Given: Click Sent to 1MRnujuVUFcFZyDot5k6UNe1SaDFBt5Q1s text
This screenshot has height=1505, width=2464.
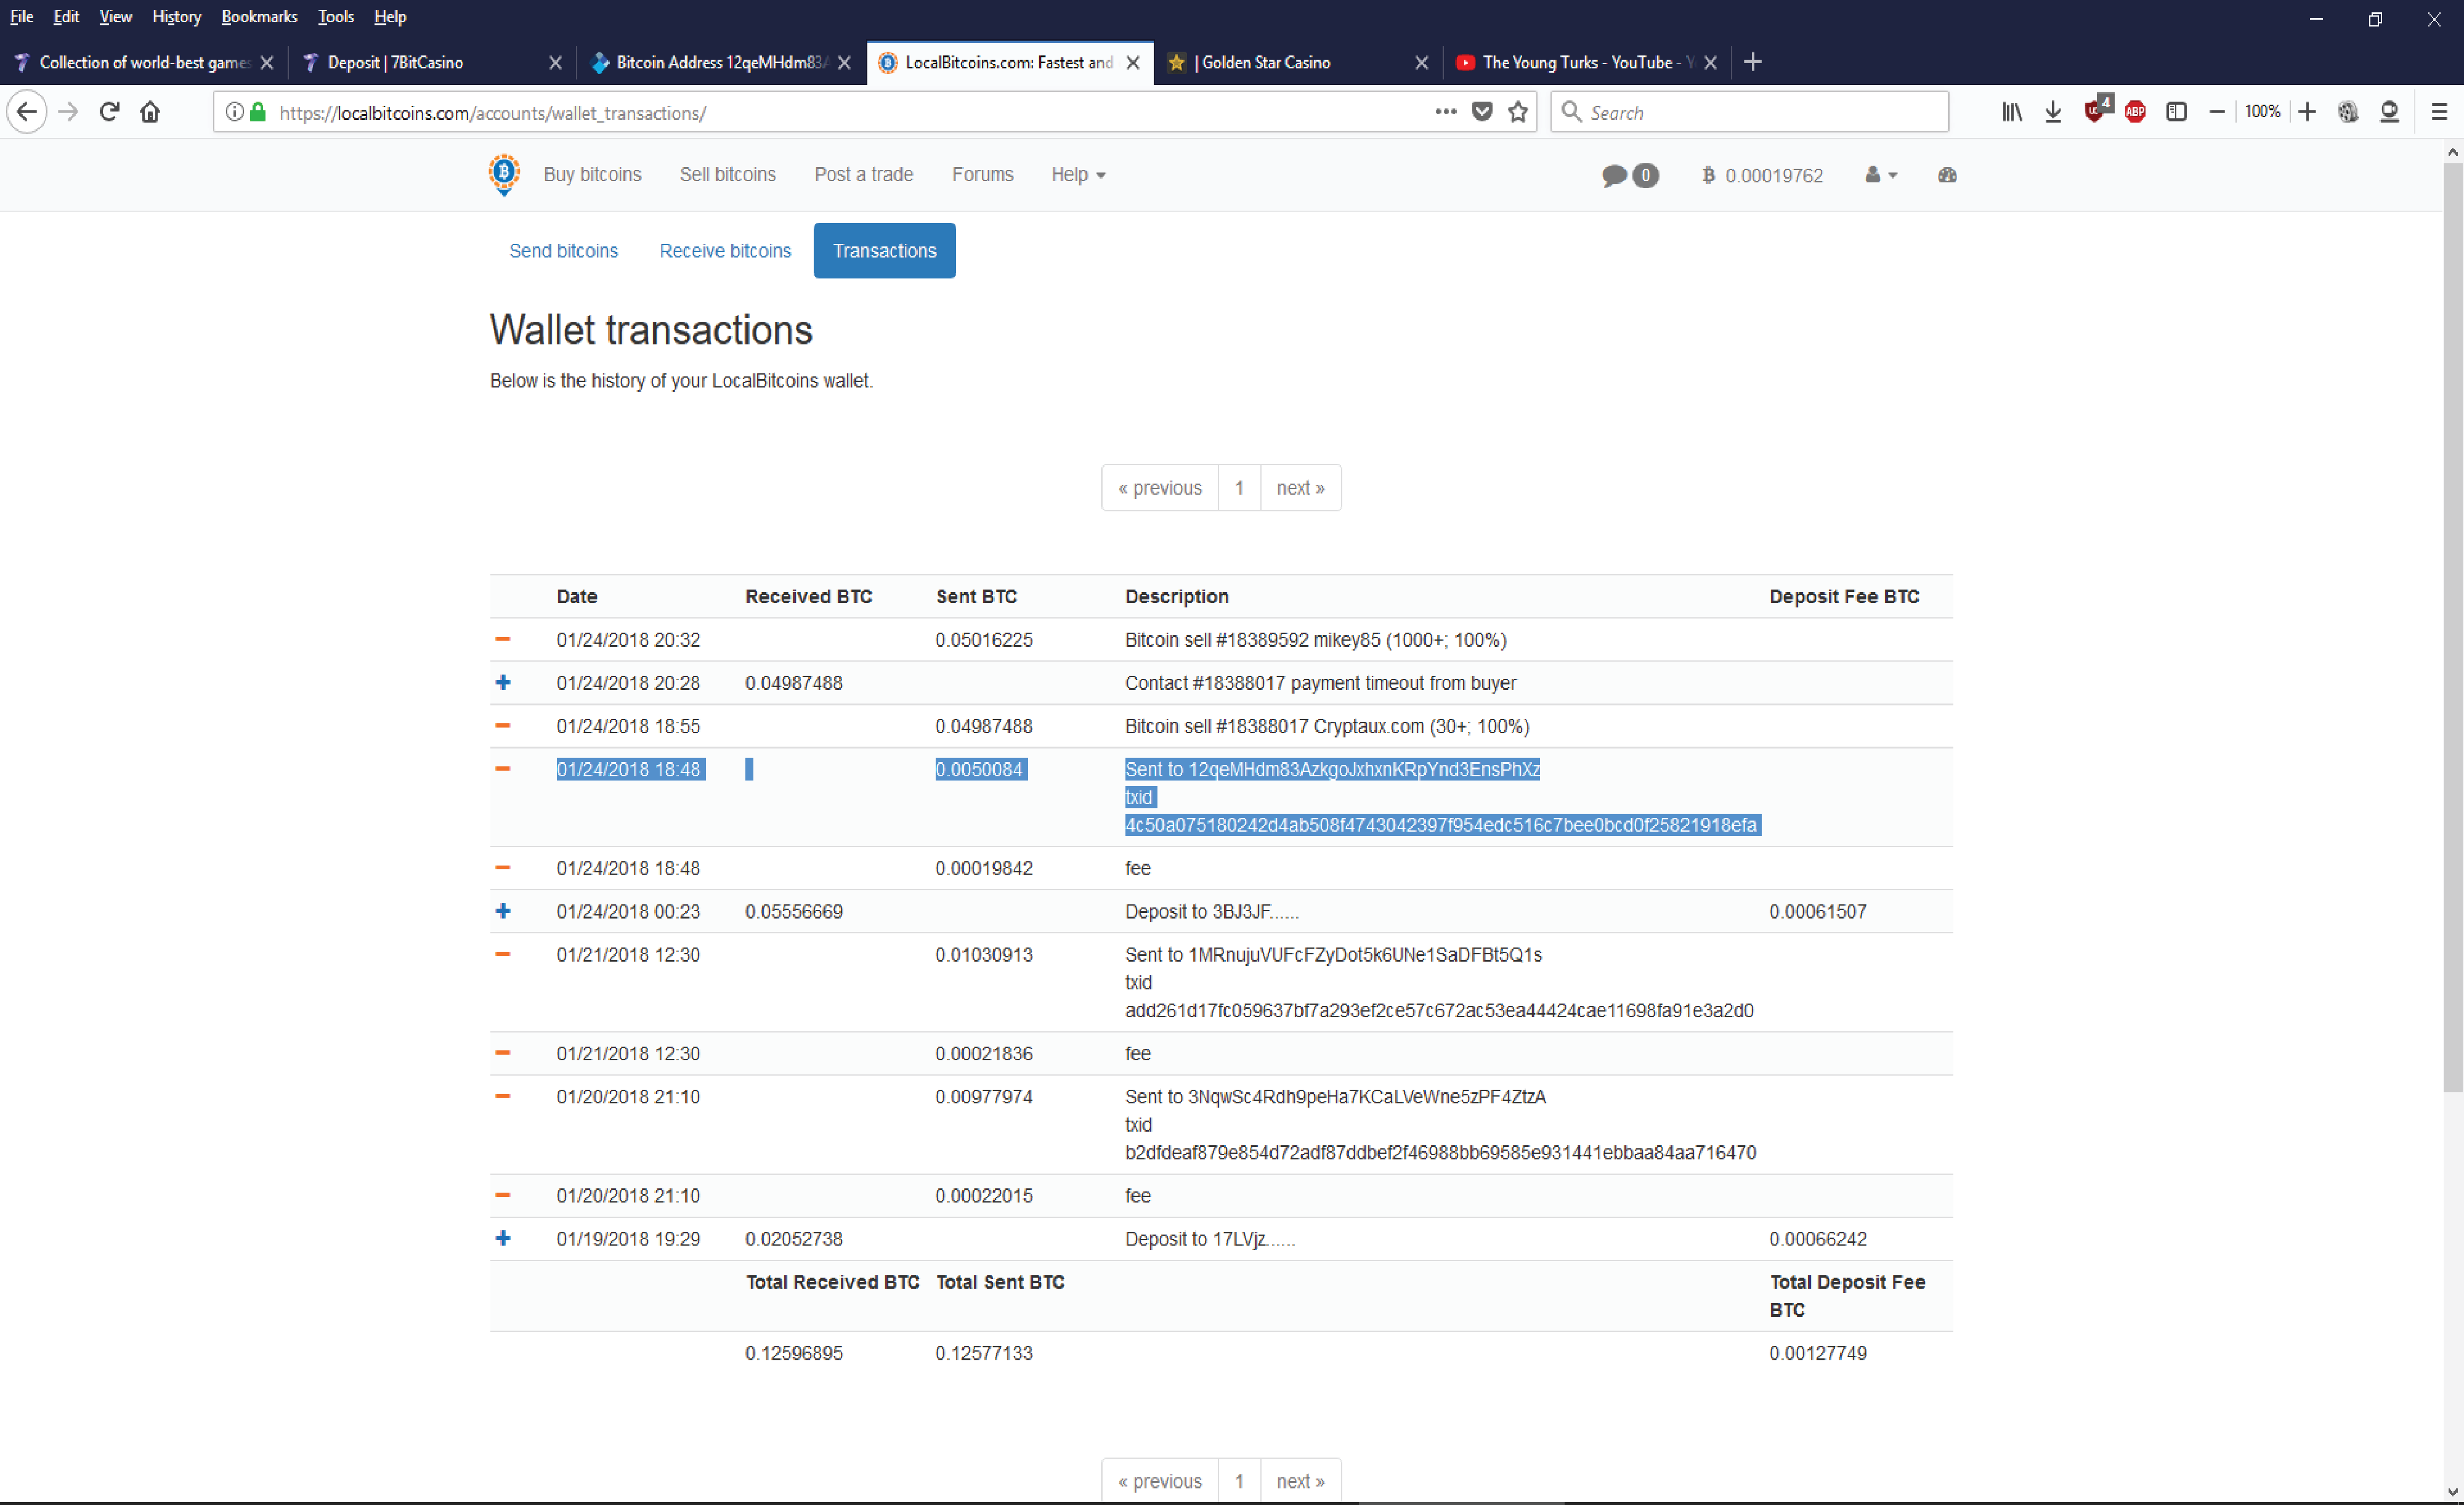Looking at the screenshot, I should tap(1333, 955).
